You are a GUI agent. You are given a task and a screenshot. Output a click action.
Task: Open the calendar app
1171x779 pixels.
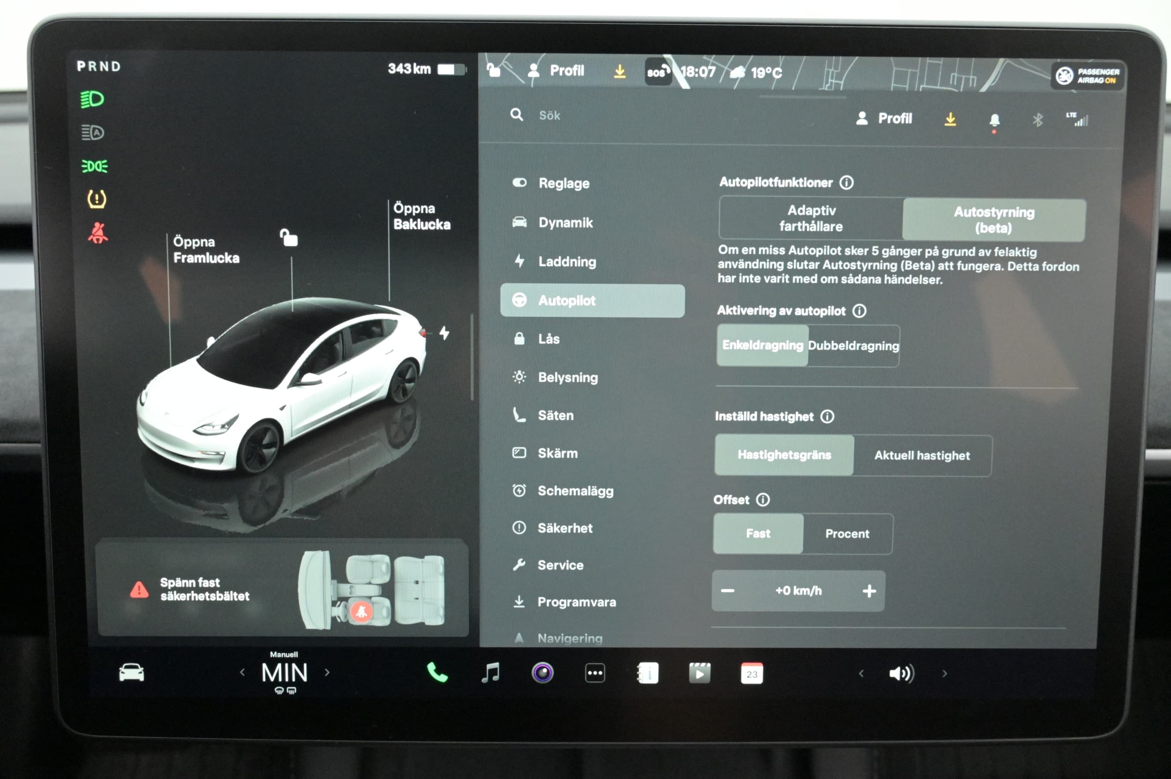(752, 674)
